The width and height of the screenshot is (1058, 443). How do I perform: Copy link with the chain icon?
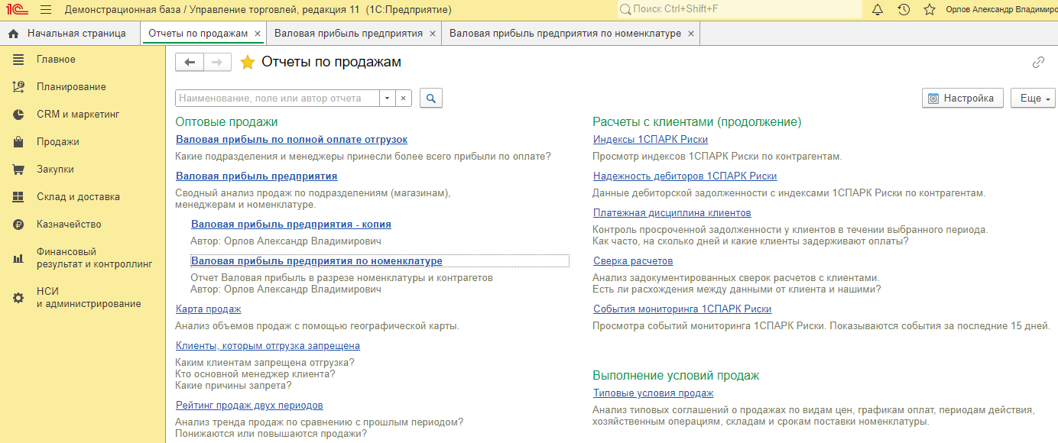1038,63
